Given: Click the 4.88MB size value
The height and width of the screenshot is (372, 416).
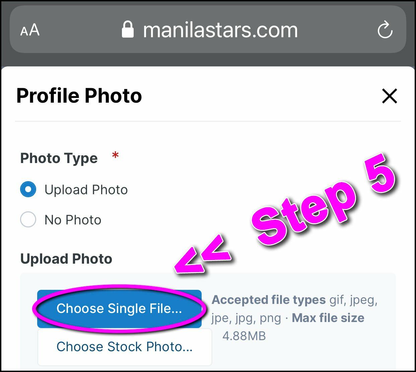Looking at the screenshot, I should (244, 336).
